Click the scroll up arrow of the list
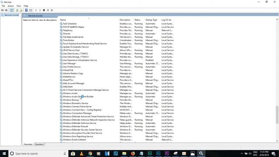The width and height of the screenshot is (279, 157). point(277,19)
